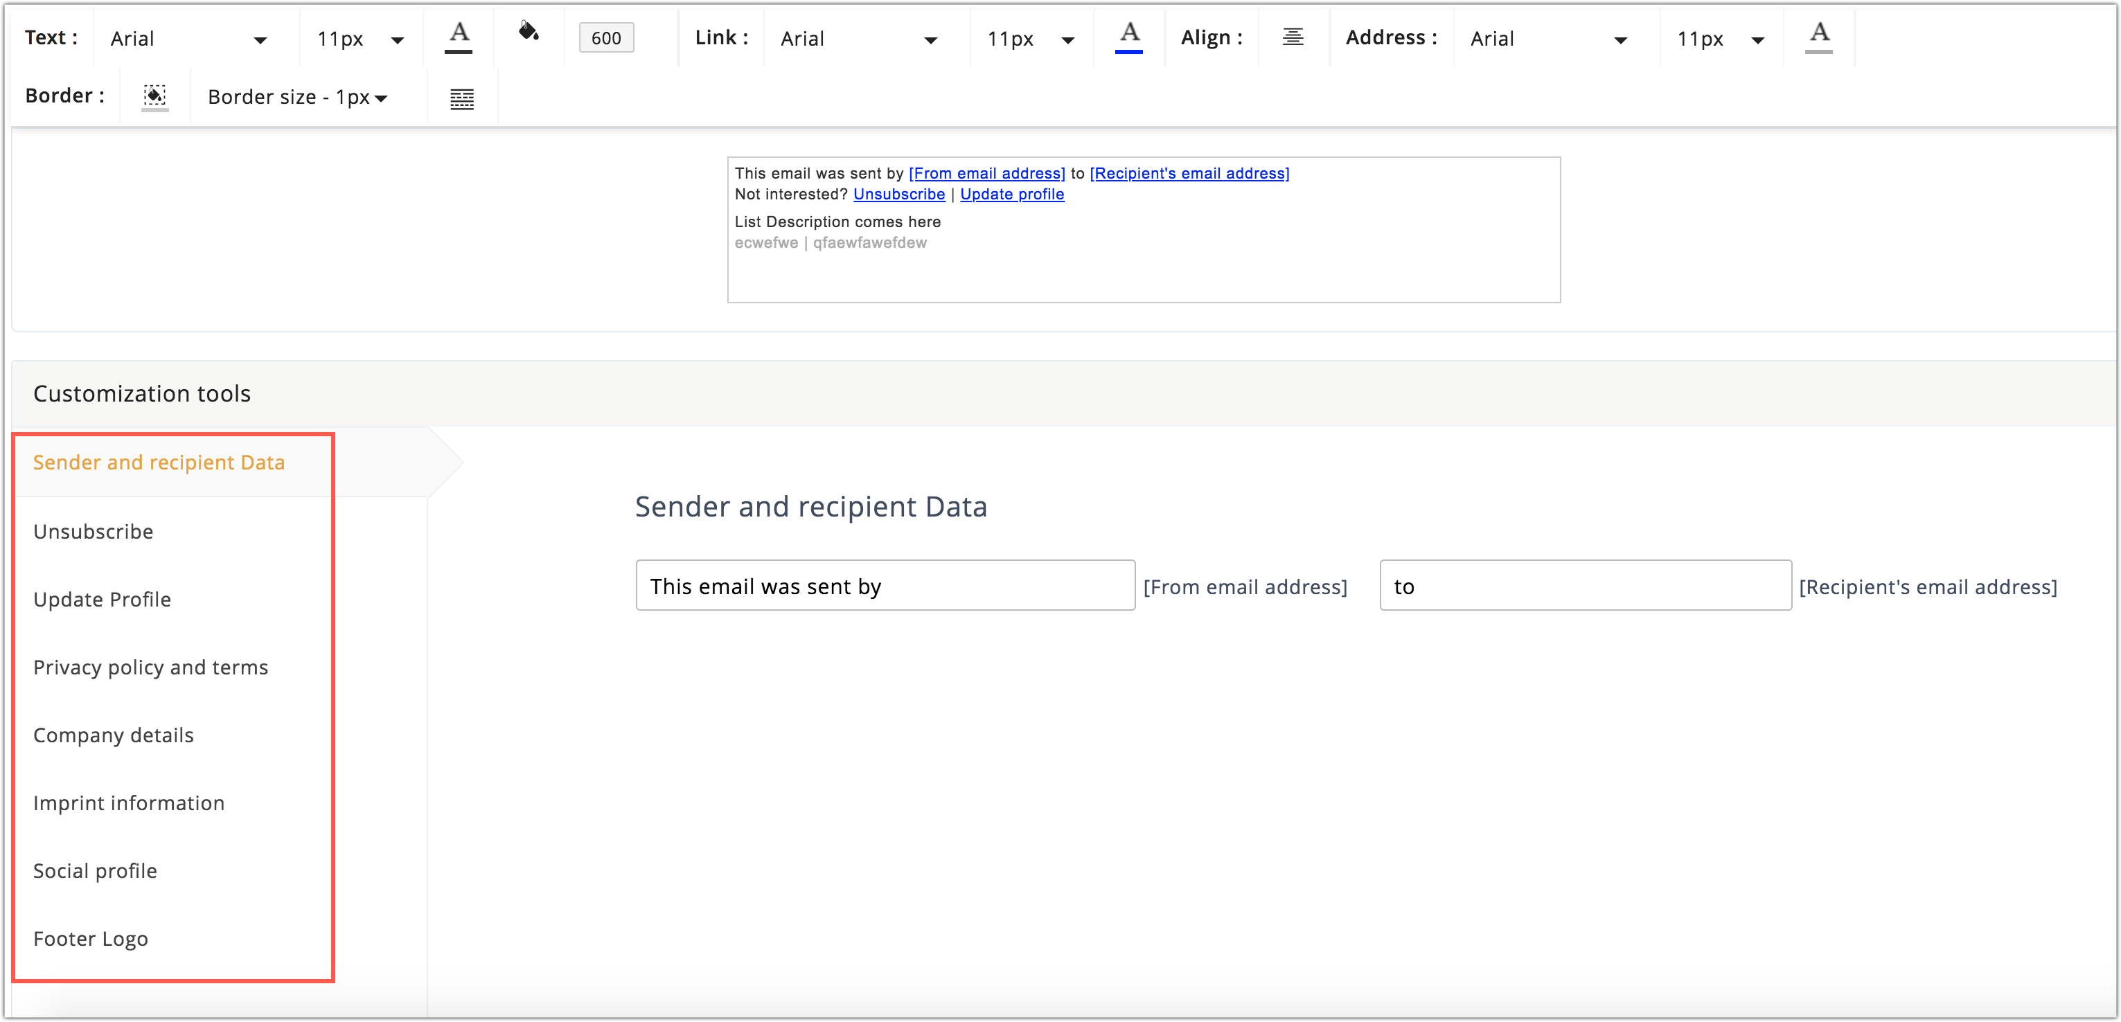Screen dimensions: 2121x1022
Task: Open the Text font family dropdown
Action: [188, 39]
